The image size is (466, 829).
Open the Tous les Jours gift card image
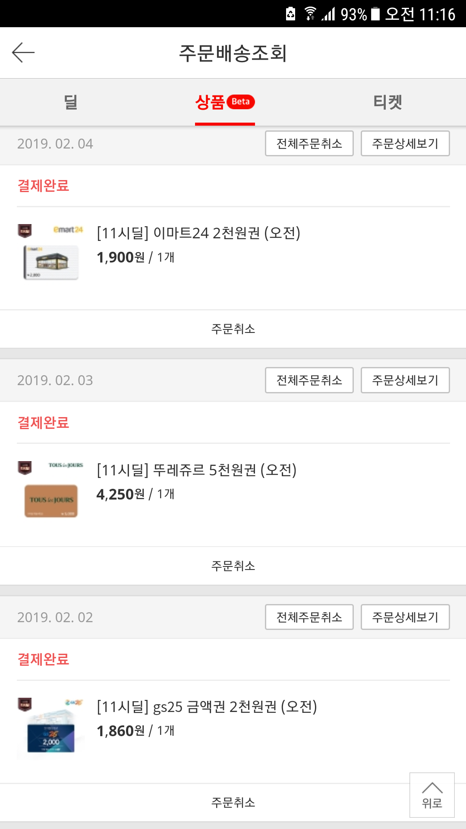pyautogui.click(x=51, y=500)
